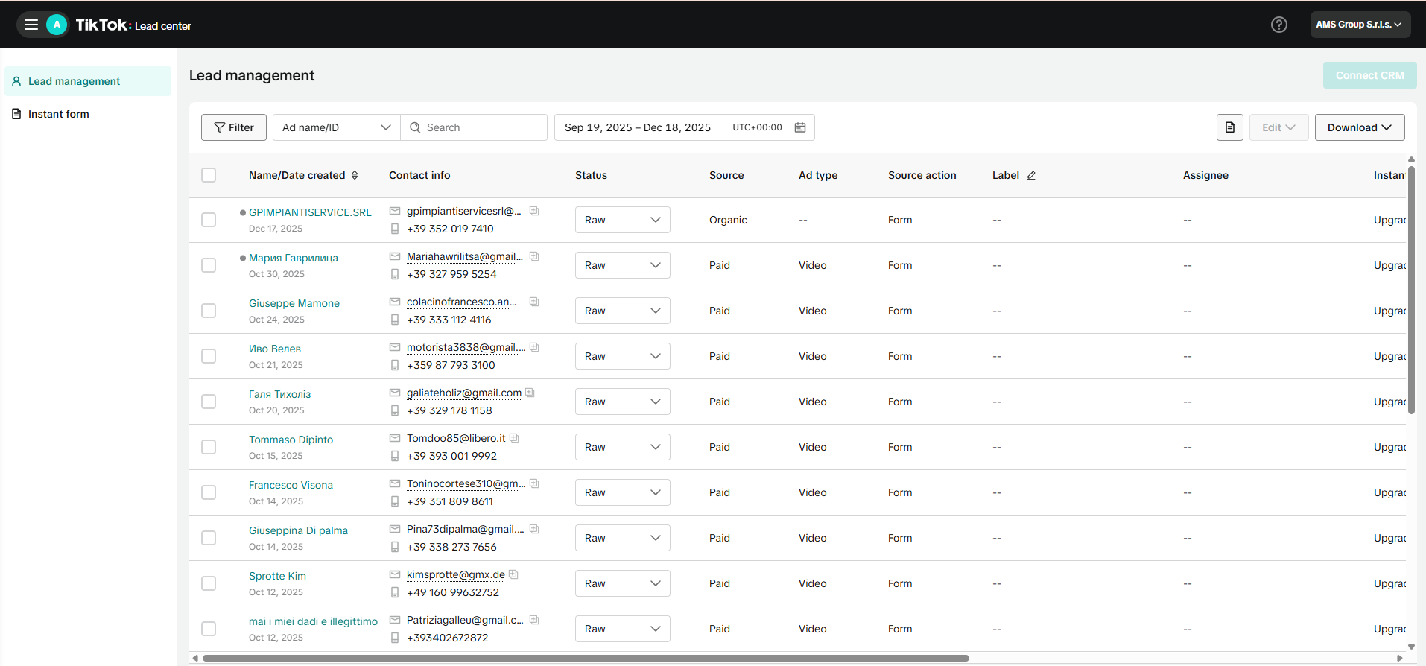Click the vertical table scrollbar
This screenshot has width=1426, height=666.
click(1411, 289)
